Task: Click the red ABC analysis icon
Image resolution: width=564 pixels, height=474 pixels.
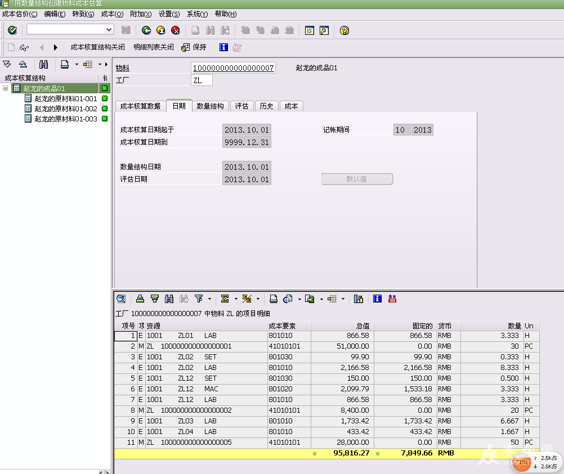Action: pyautogui.click(x=392, y=299)
